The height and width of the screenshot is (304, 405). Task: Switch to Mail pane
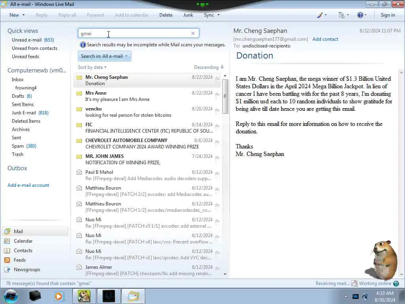(36, 231)
